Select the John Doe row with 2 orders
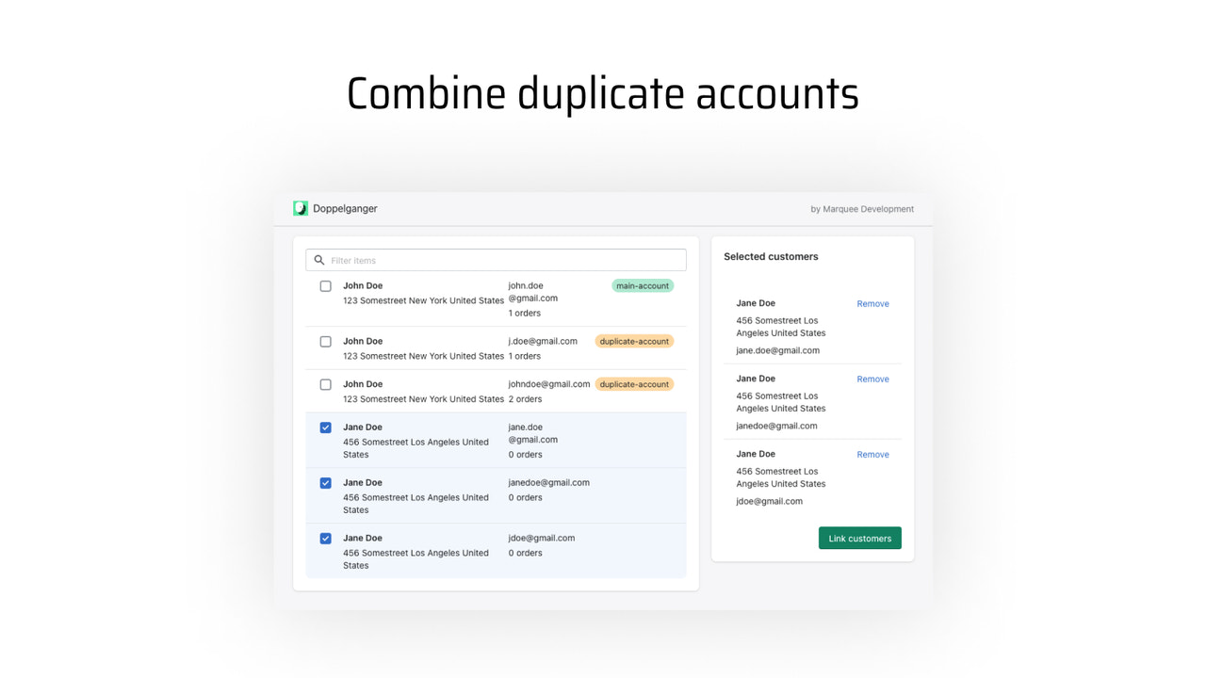The height and width of the screenshot is (678, 1206). coord(423,391)
